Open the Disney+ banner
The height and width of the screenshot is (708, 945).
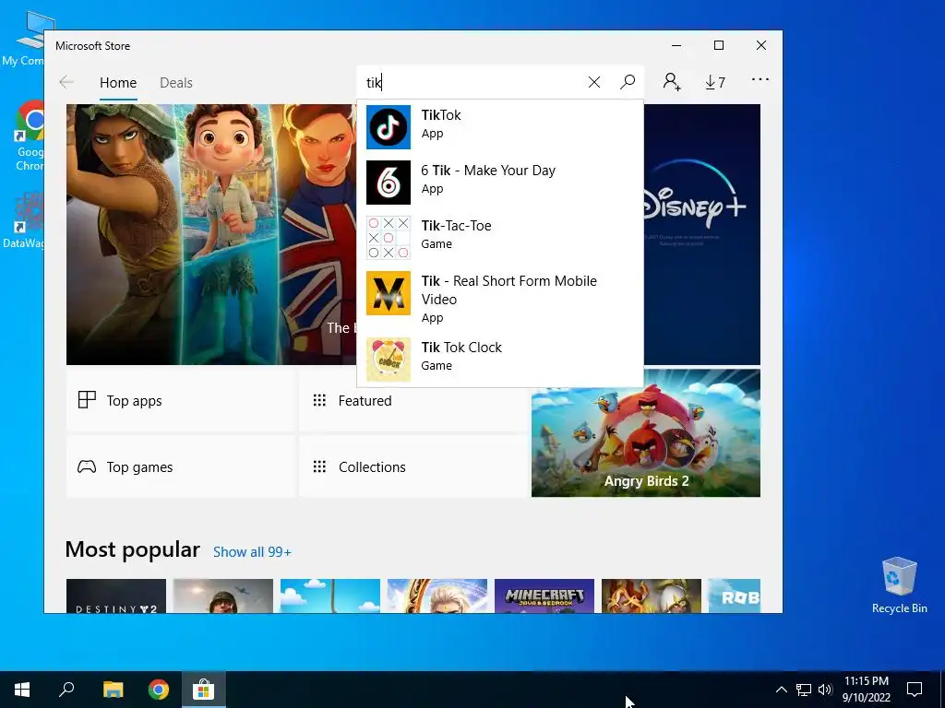(x=702, y=234)
